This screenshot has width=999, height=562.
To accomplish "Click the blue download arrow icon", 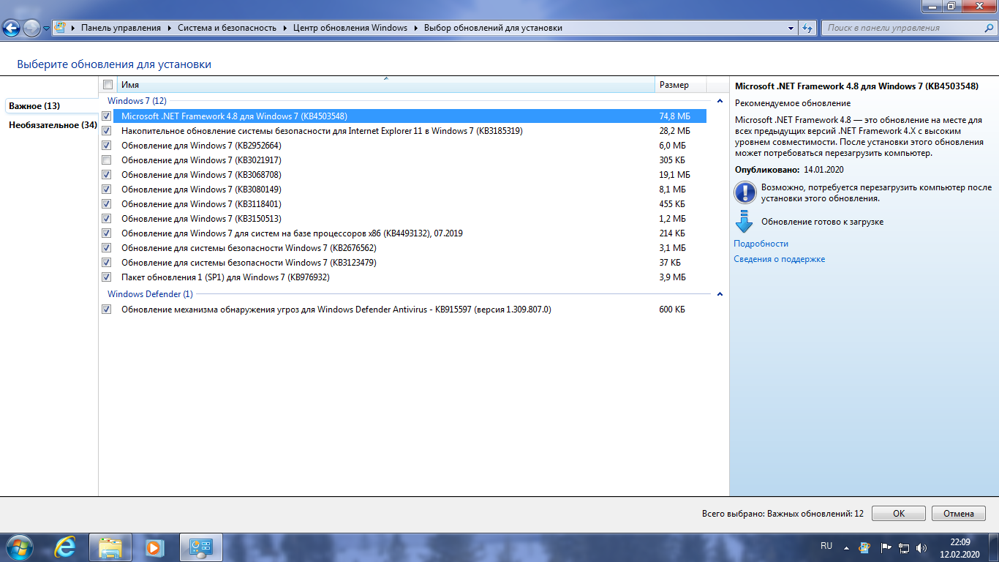I will [x=744, y=222].
